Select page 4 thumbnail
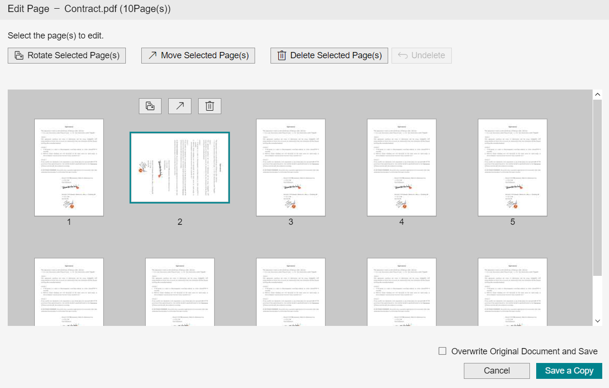 point(402,168)
